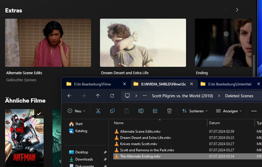Go up one folder level in Explorer

pos(98,96)
